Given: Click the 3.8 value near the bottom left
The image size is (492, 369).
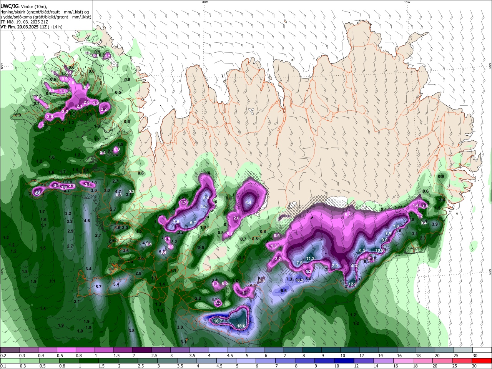Looking at the screenshot, I should pos(131,331).
